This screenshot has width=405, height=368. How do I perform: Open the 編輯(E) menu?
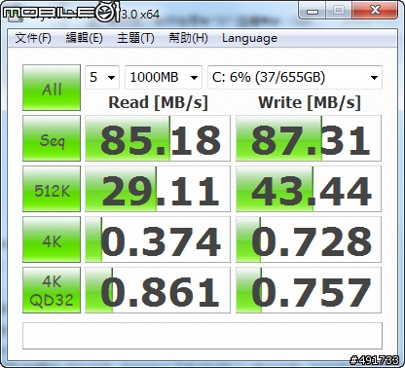pos(85,38)
